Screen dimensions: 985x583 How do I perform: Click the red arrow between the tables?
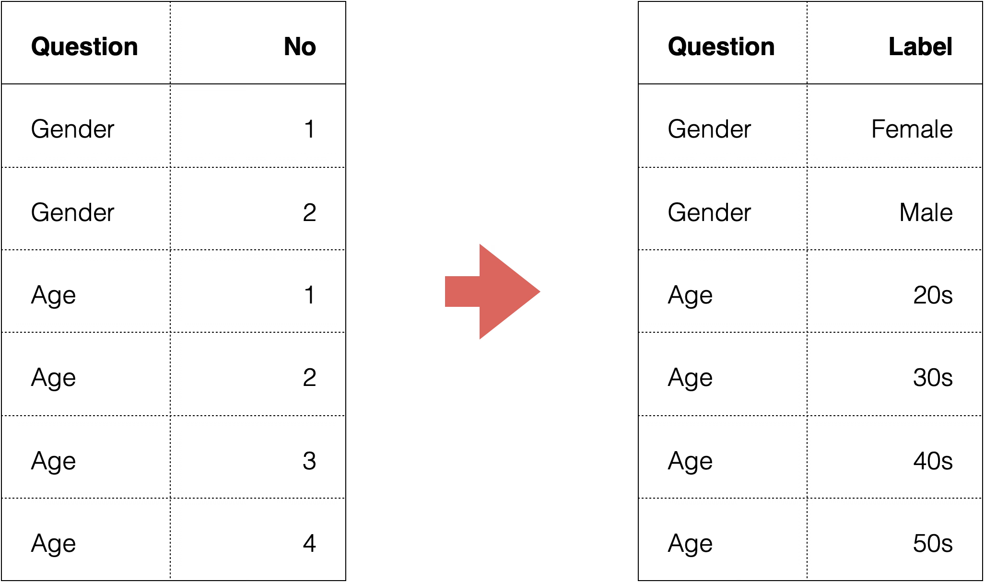[x=494, y=291]
